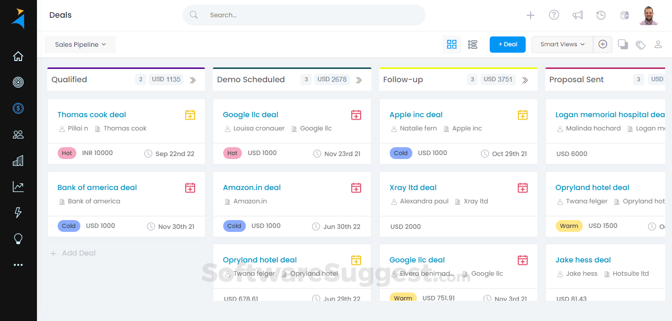Click the tags icon in toolbar
This screenshot has width=672, height=321.
point(640,45)
